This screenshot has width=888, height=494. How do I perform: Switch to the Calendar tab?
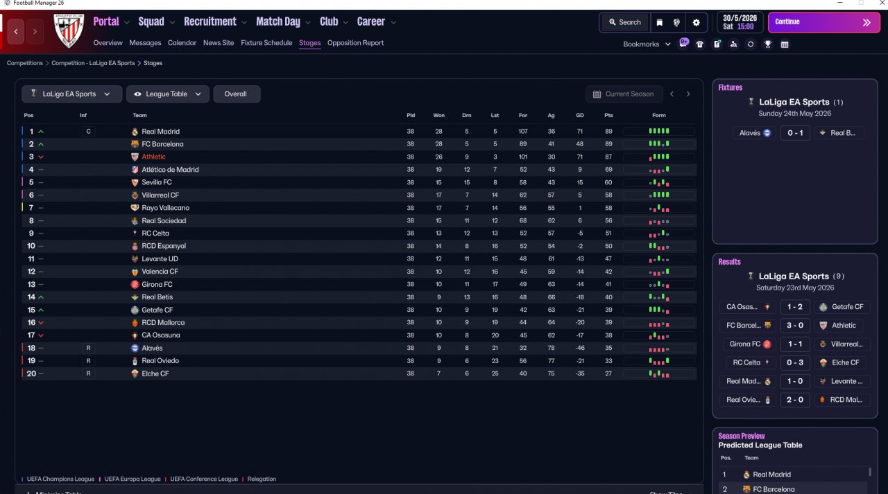click(182, 43)
